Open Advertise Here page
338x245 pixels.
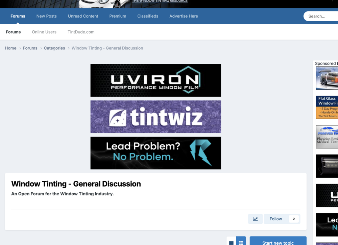pos(184,16)
